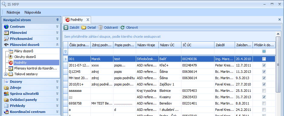The width and height of the screenshot is (284, 116).
Task: Sort by the Zdroj podnětu column header
Action: (x=102, y=45)
